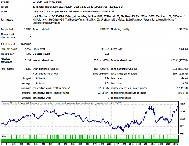Click the Period value starting with 30 Minutes (M30)
The height and width of the screenshot is (146, 189).
click(x=78, y=7)
